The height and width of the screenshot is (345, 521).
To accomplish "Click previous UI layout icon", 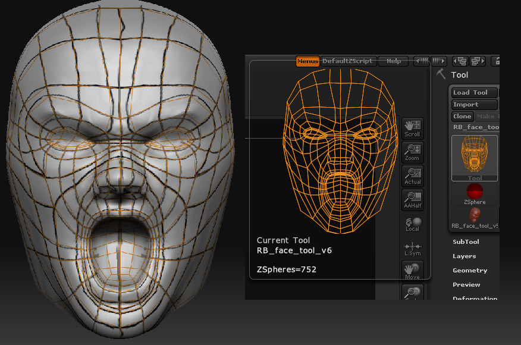I will coord(461,61).
